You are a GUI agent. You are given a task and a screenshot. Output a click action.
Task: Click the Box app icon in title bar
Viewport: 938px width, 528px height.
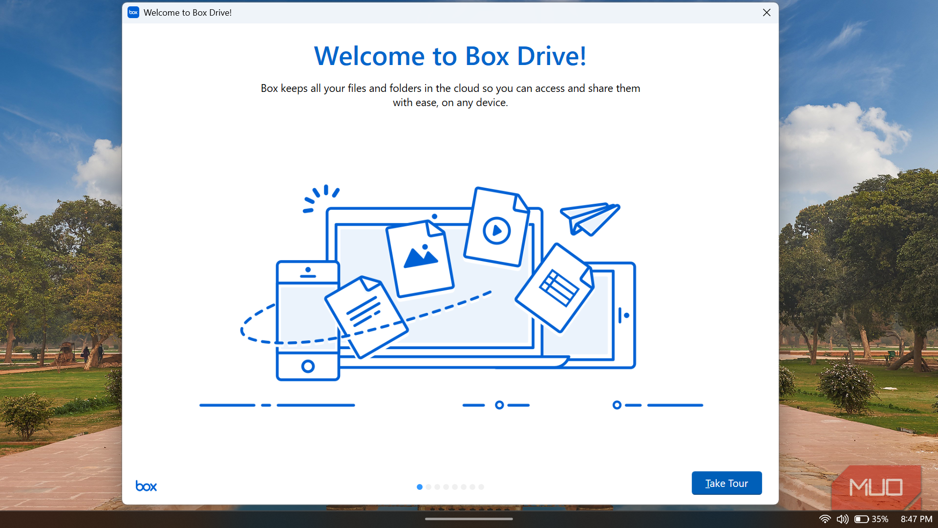133,13
